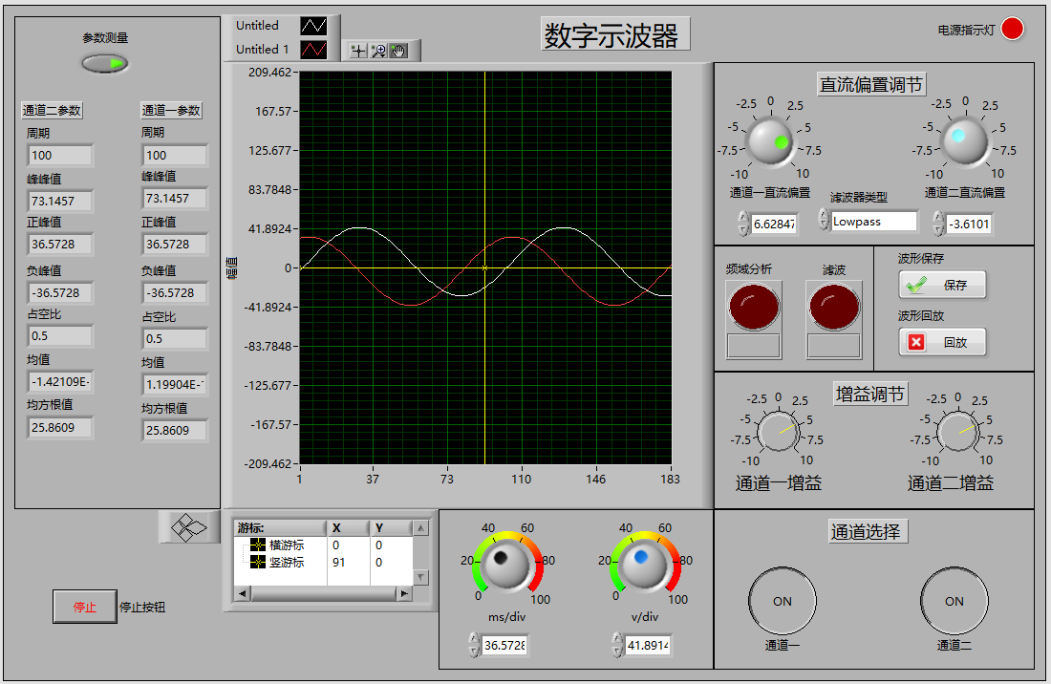The height and width of the screenshot is (684, 1051).
Task: Click the 数字示波器 title label
Action: point(614,34)
